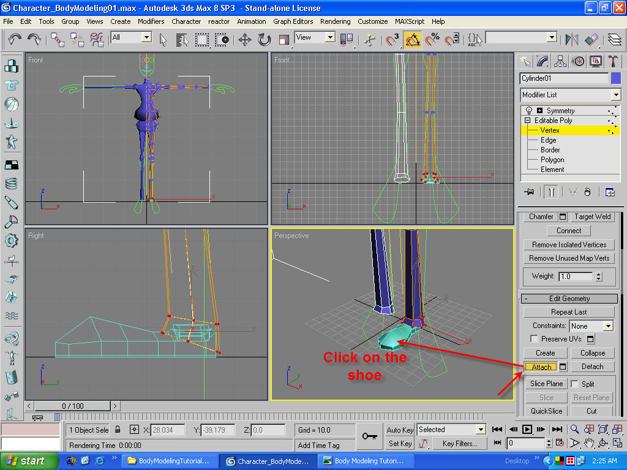627x470 pixels.
Task: Open the Layer Manager icon
Action: 615,40
